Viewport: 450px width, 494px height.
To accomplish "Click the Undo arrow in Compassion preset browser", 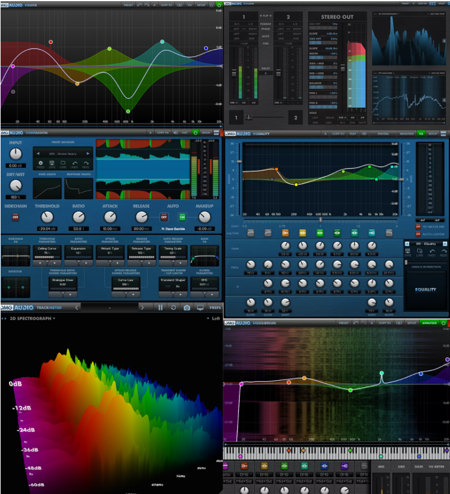I will [x=74, y=163].
